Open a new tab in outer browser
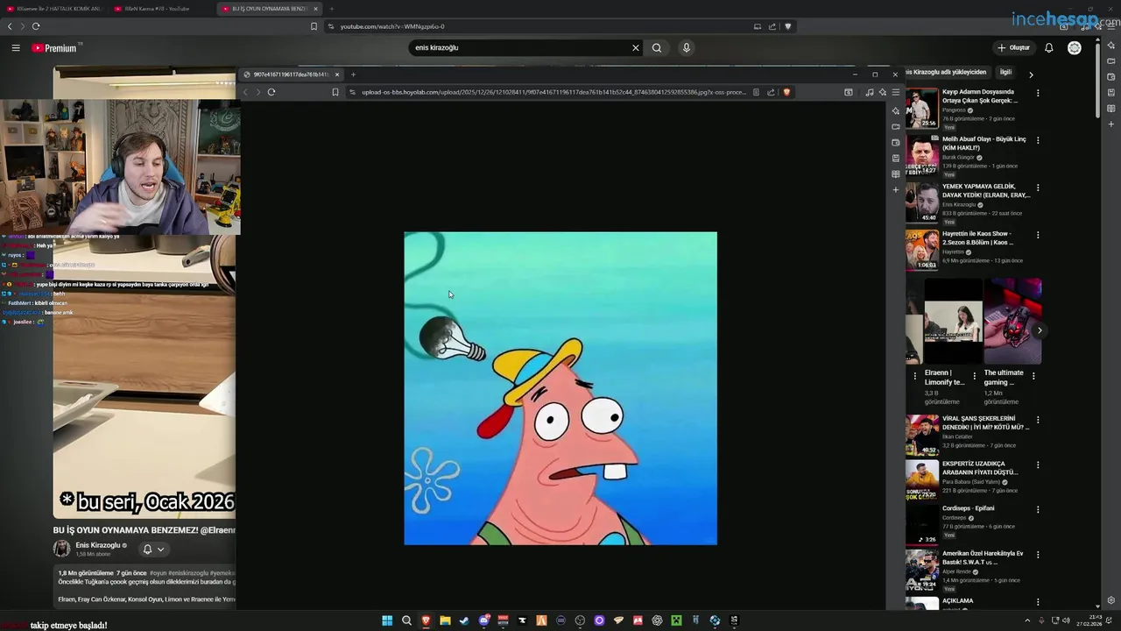Screen dimensions: 1121x631 (331, 9)
